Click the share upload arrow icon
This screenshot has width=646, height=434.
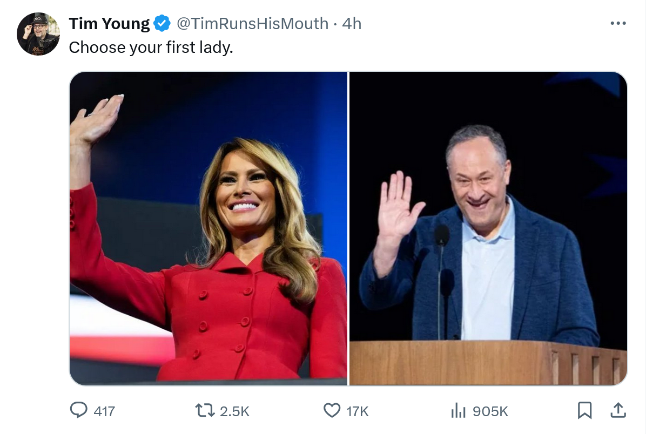coord(618,411)
